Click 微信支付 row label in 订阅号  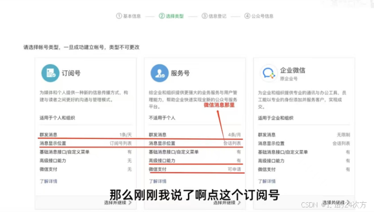[48, 169]
